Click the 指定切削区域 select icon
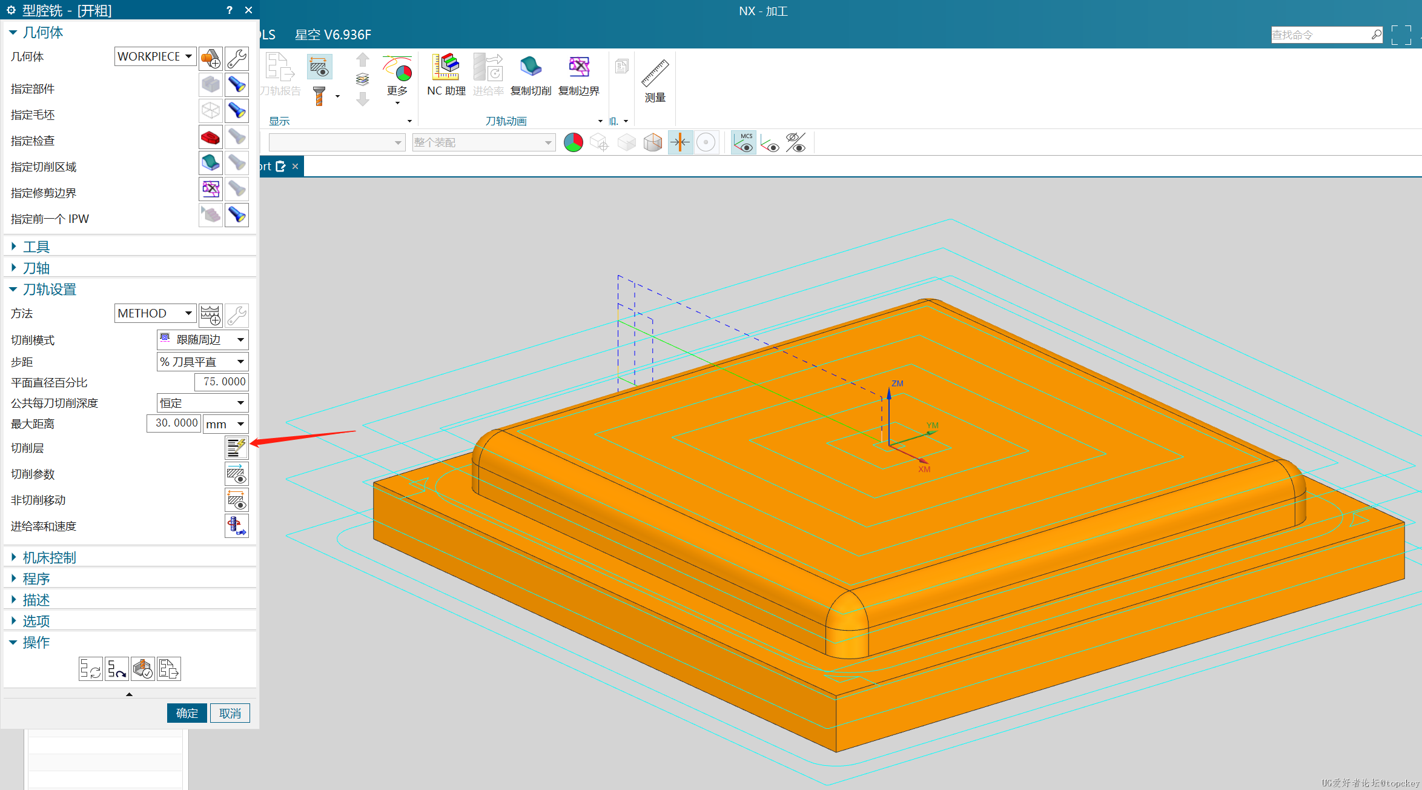 coord(211,163)
